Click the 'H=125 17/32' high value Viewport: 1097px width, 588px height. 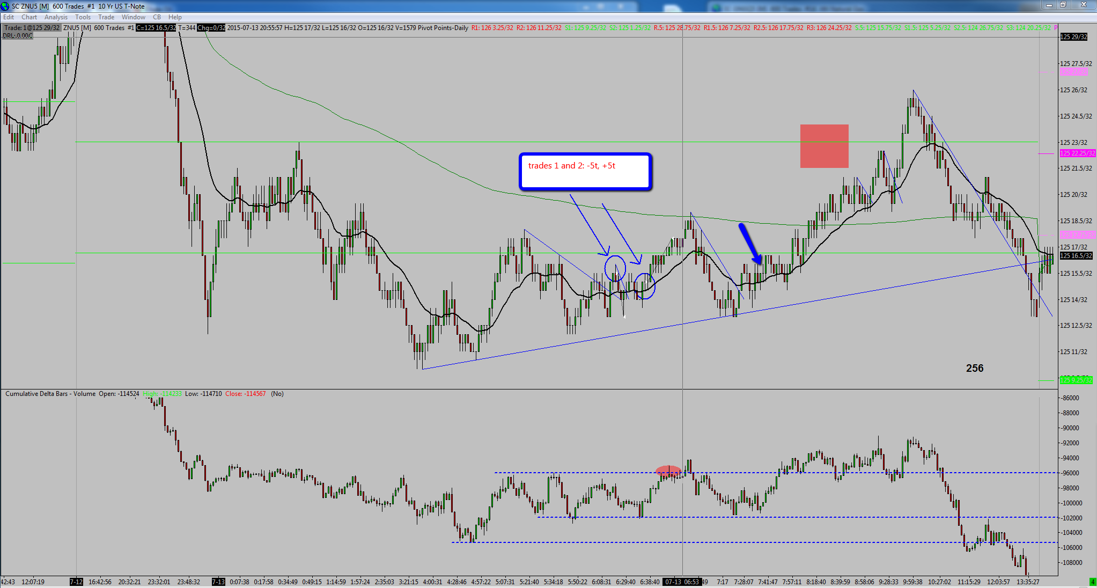click(302, 28)
